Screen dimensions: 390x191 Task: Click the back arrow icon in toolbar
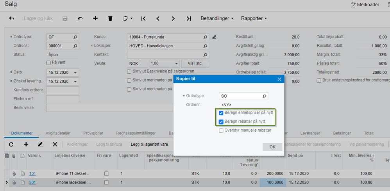pyautogui.click(x=11, y=18)
